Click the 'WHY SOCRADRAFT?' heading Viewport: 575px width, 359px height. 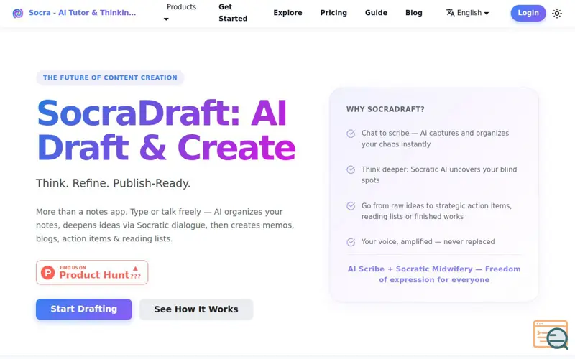click(385, 109)
